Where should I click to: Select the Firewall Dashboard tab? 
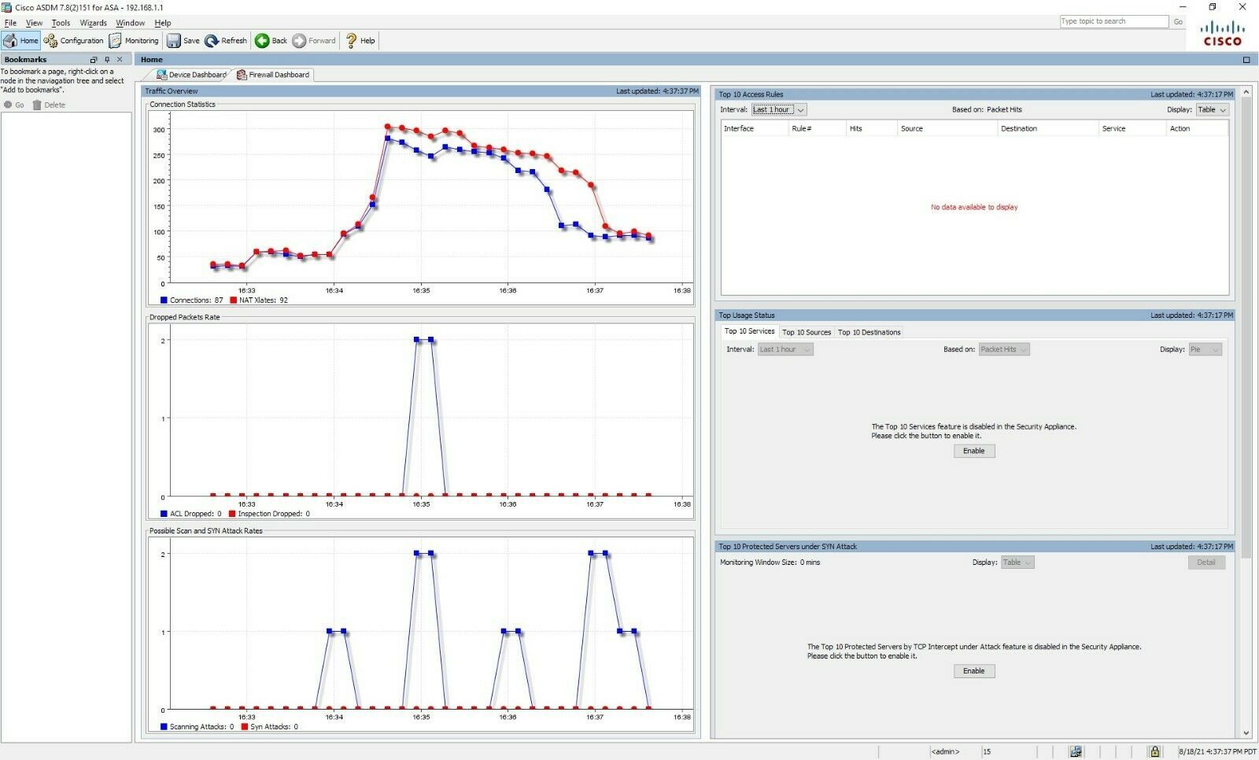click(x=273, y=75)
